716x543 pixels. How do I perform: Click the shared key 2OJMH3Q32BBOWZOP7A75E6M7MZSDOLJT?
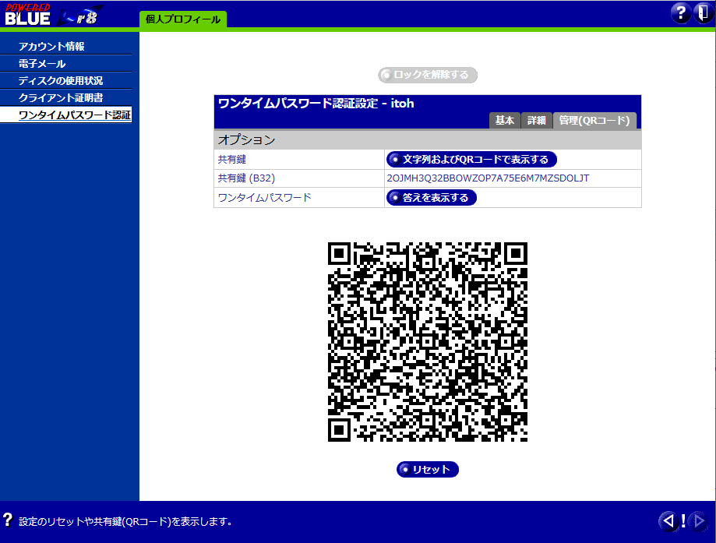click(489, 178)
